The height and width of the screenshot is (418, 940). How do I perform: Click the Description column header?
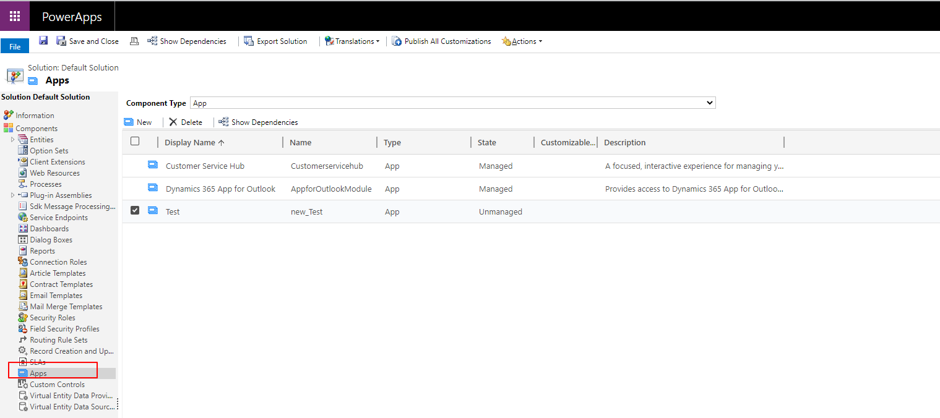(x=625, y=142)
